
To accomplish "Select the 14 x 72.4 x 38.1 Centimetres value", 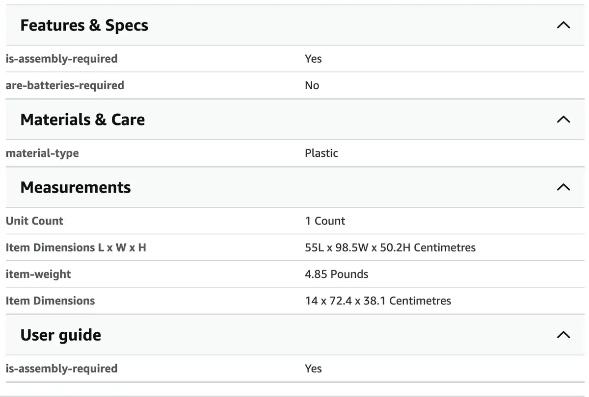I will 378,300.
